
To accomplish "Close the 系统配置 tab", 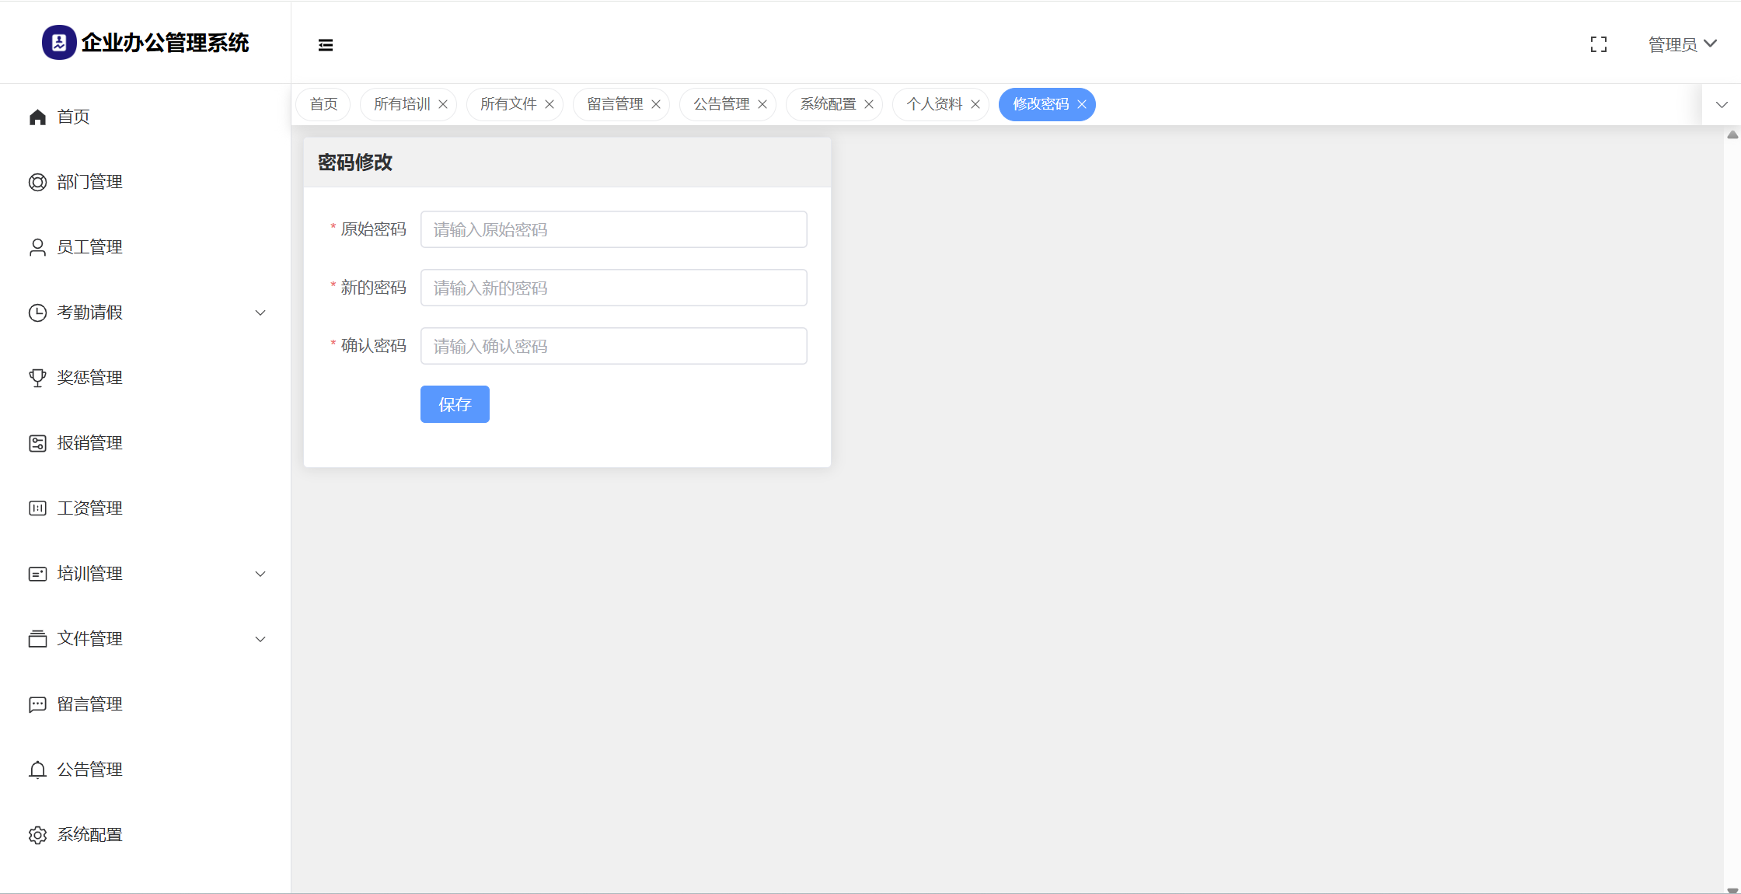I will (x=869, y=104).
